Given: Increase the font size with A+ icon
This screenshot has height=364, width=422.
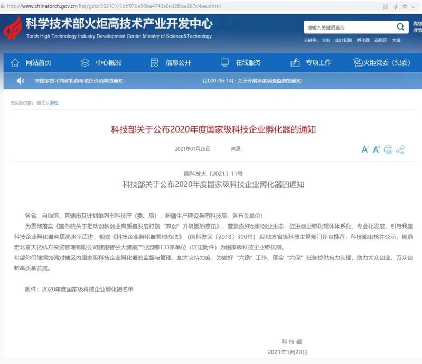Looking at the screenshot, I should click(x=376, y=150).
